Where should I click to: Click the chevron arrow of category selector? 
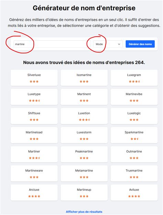[119, 44]
